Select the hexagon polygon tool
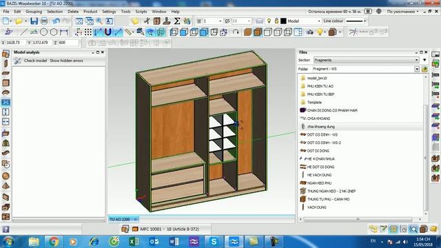The image size is (441, 248). (x=54, y=32)
